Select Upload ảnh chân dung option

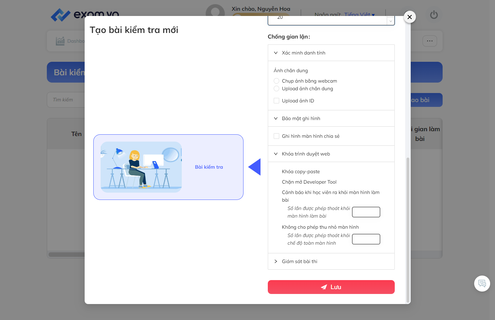pyautogui.click(x=276, y=89)
